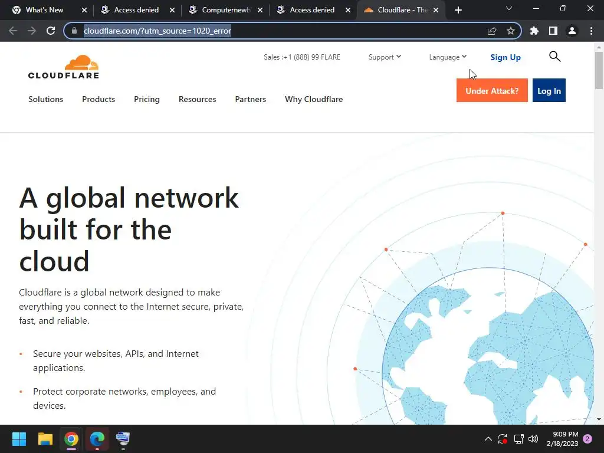
Task: Open the Chrome profile avatar
Action: pyautogui.click(x=572, y=31)
